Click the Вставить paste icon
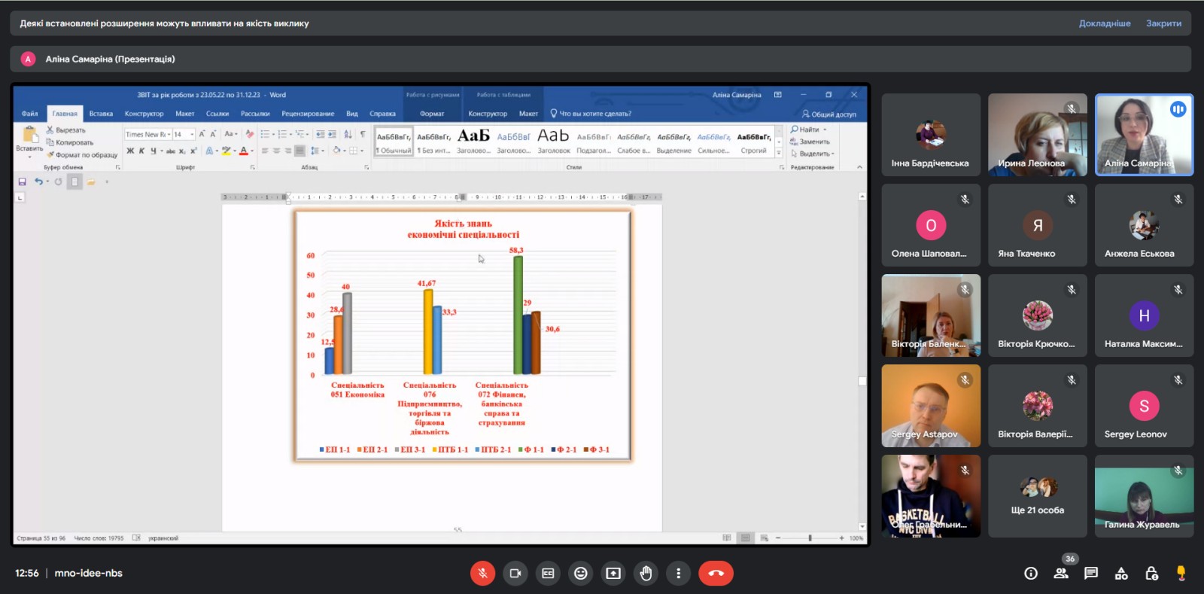Viewport: 1204px width, 594px height. pyautogui.click(x=29, y=135)
